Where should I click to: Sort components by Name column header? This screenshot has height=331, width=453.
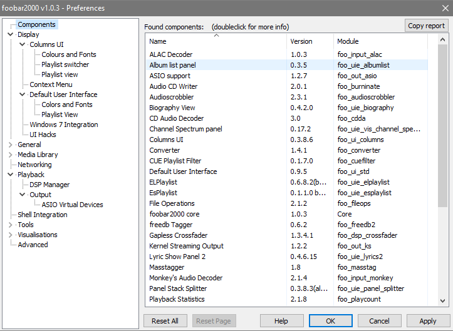tap(216, 41)
